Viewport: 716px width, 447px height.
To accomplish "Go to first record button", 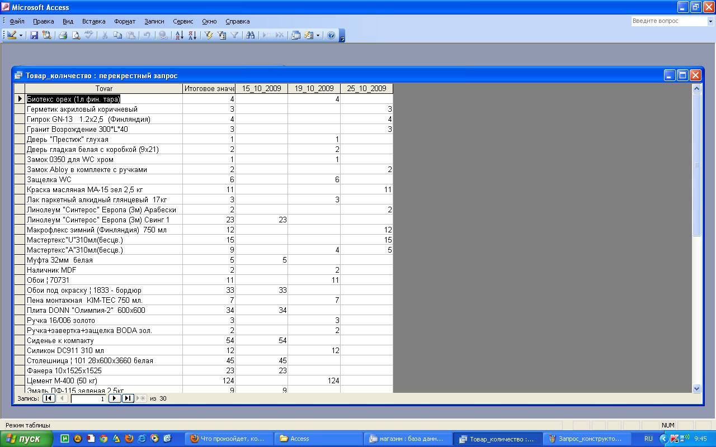I will pyautogui.click(x=49, y=398).
